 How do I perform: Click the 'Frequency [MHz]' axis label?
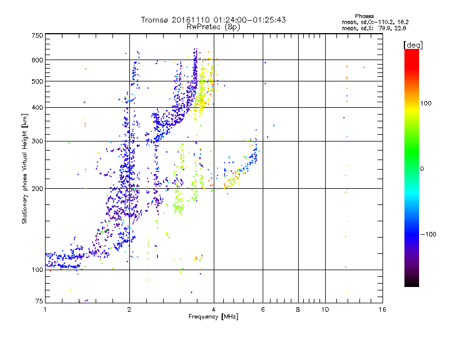[x=213, y=317]
